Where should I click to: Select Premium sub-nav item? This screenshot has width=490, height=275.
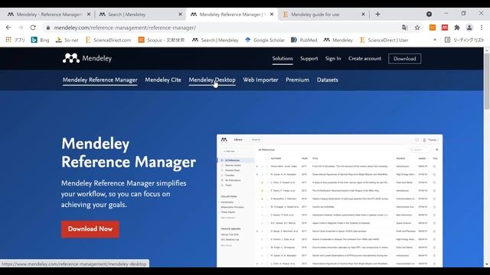(297, 79)
